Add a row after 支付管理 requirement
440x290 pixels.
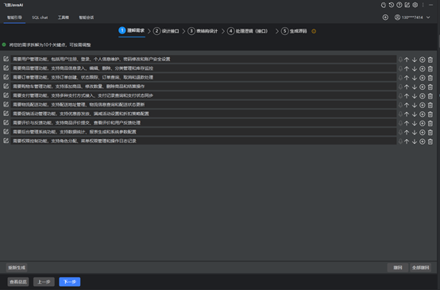[423, 96]
